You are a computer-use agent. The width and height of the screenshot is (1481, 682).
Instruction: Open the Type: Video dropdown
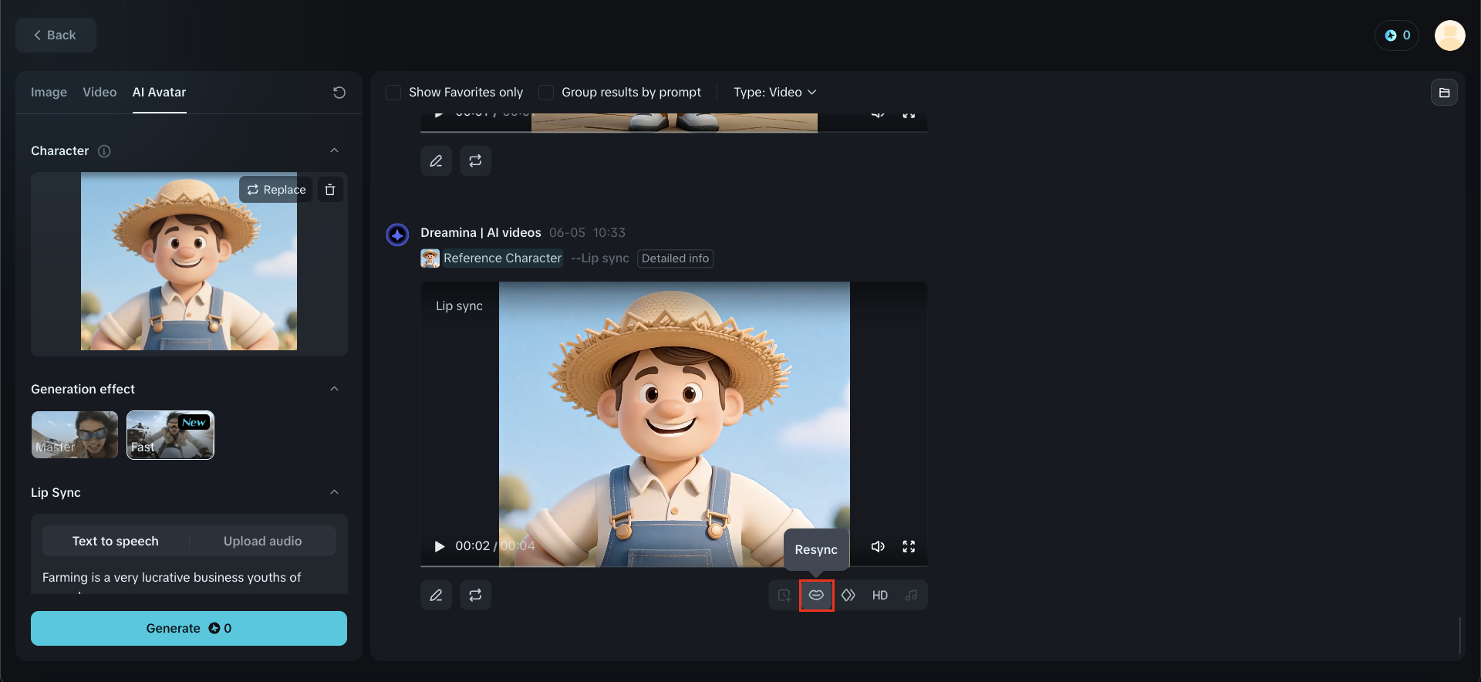774,93
